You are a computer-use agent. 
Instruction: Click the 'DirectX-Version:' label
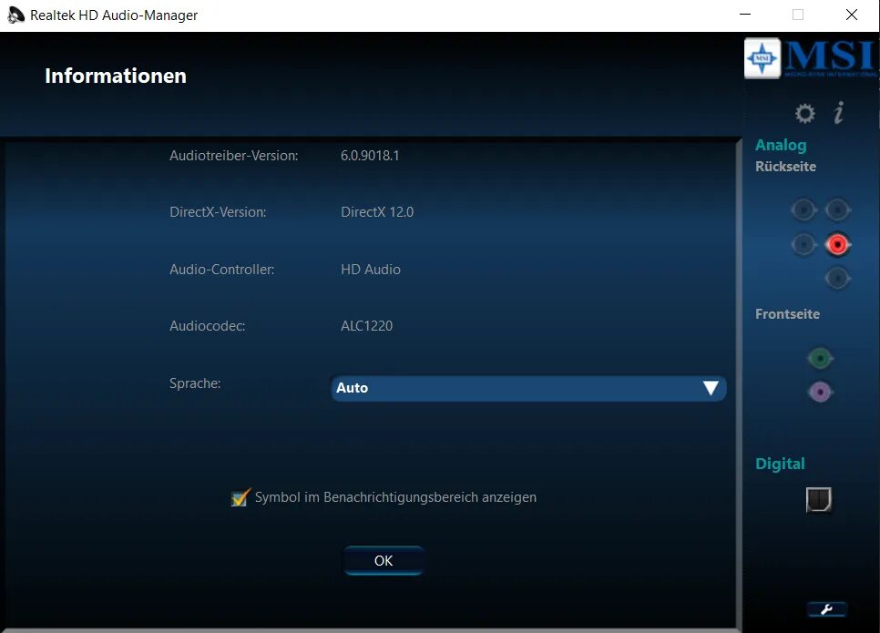218,212
